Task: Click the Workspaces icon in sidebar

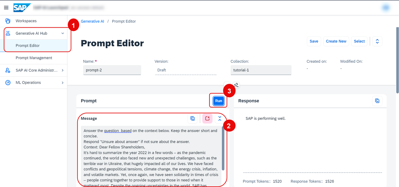Action: [8, 21]
